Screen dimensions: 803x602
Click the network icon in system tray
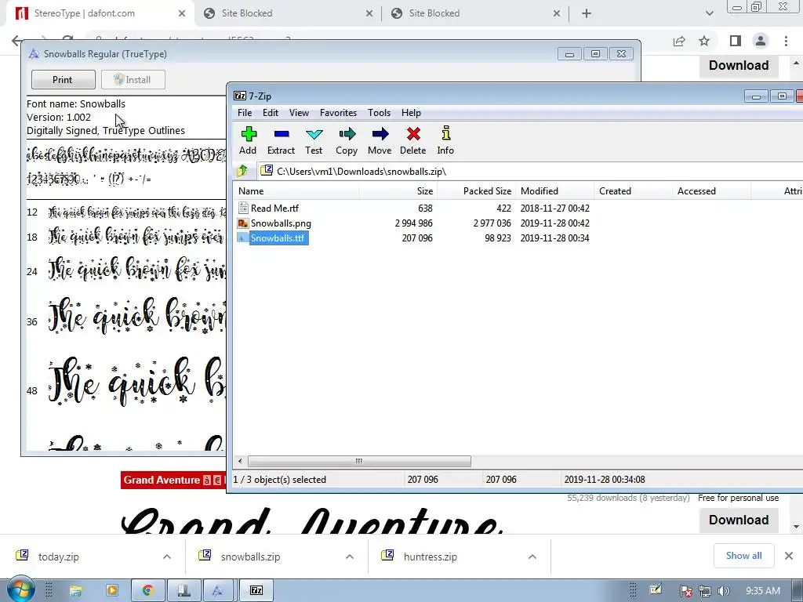click(x=705, y=591)
